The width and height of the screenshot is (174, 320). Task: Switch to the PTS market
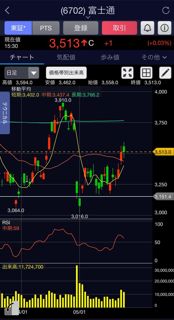tap(46, 28)
